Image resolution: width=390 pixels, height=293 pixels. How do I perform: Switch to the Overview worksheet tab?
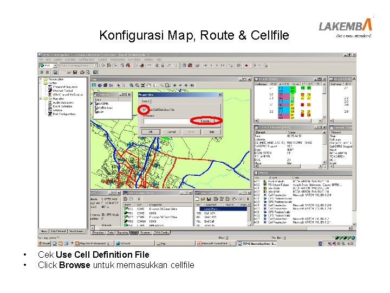coord(97,232)
